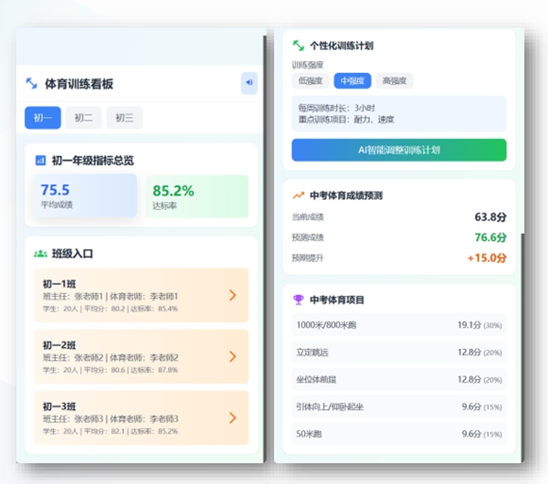Click the 体育训练看板 title arrows icon
The image size is (548, 484).
[x=32, y=84]
